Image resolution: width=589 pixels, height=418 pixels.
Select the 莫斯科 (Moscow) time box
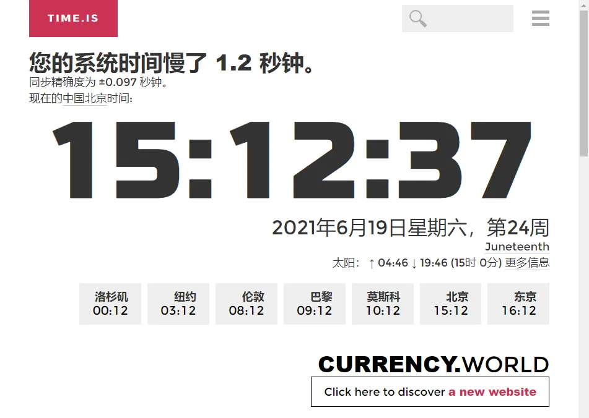(382, 304)
